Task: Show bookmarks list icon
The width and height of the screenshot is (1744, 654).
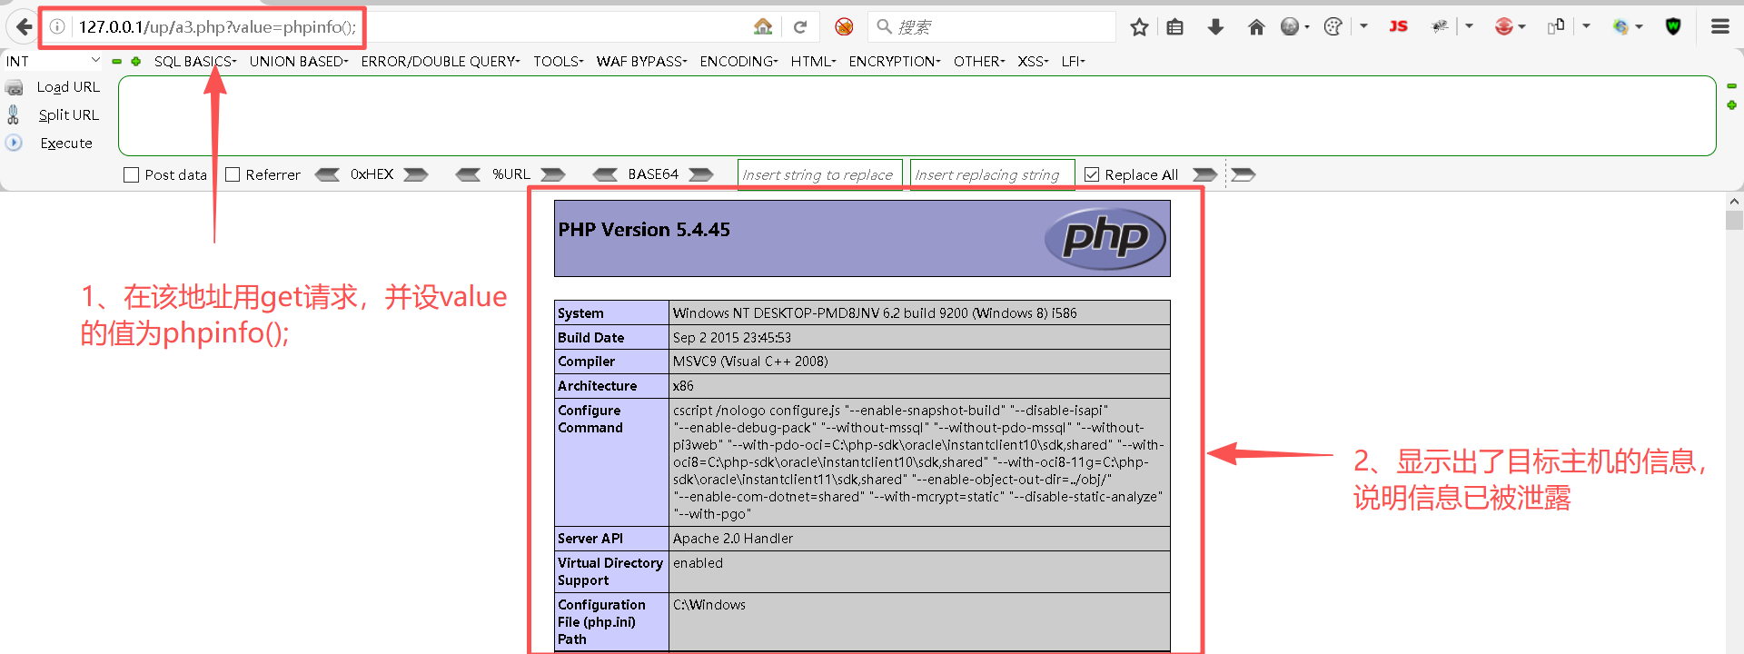Action: tap(1174, 27)
